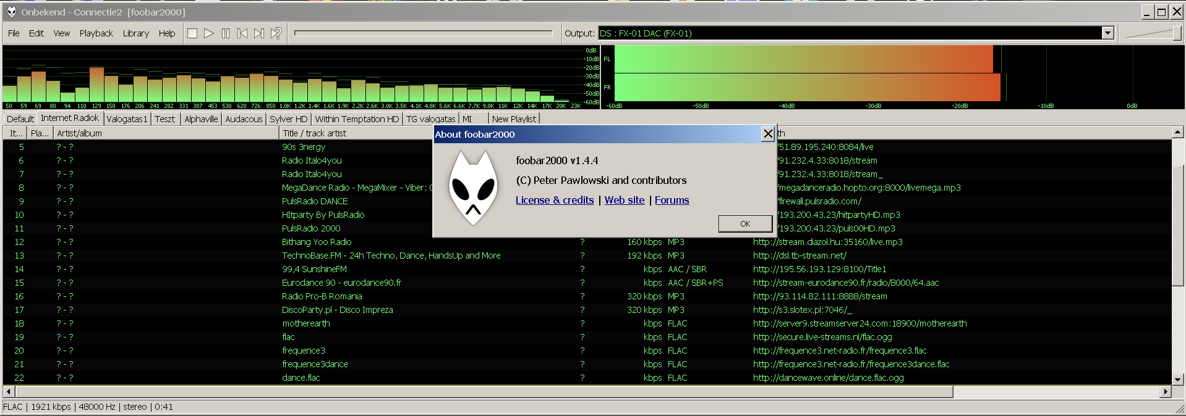The image size is (1186, 416).
Task: Expand the Output device dropdown
Action: (1107, 33)
